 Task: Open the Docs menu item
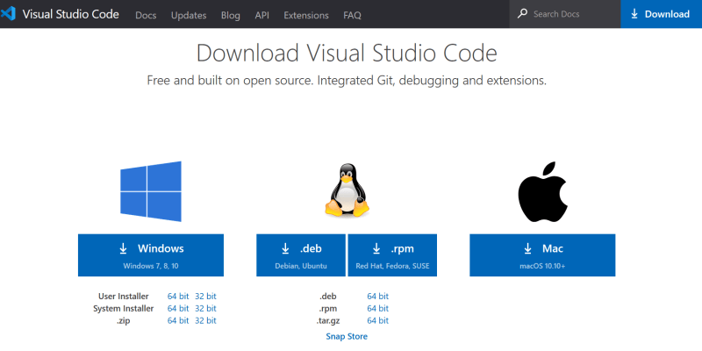point(147,15)
